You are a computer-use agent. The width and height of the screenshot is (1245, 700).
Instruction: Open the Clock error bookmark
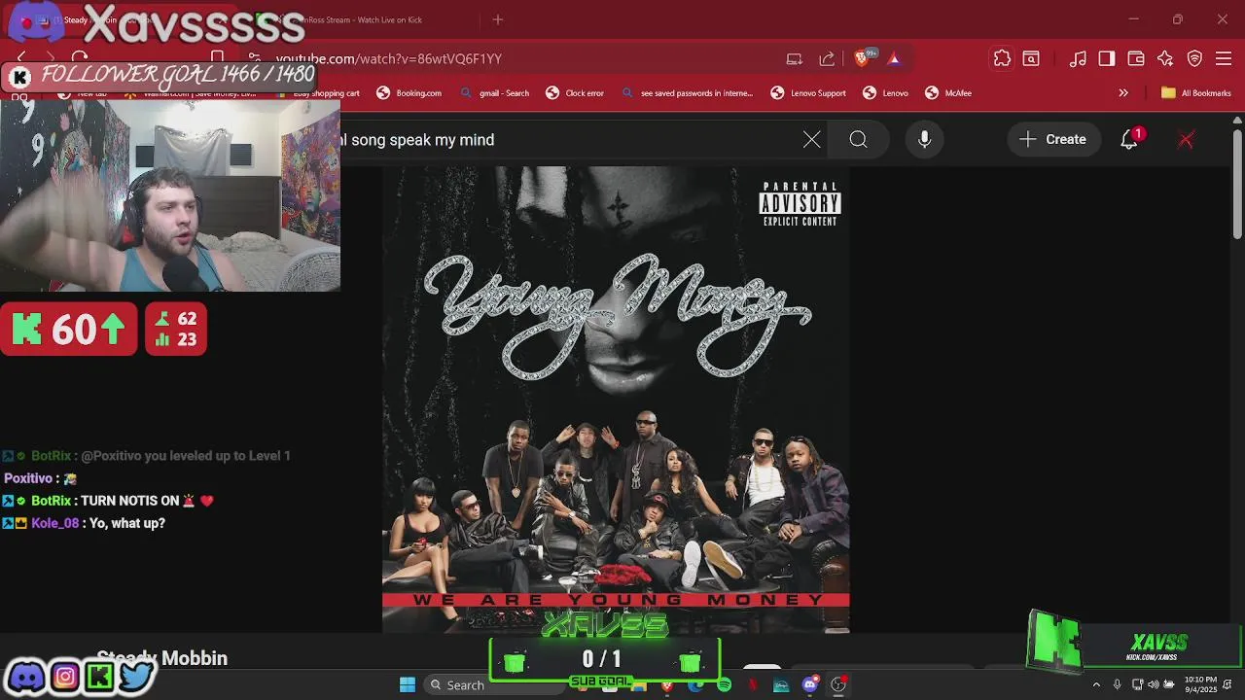(x=575, y=93)
